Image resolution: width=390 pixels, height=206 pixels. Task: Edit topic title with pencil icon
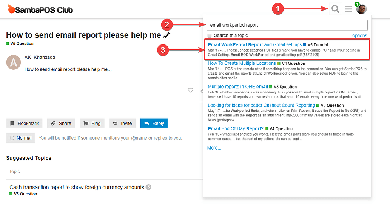click(166, 35)
